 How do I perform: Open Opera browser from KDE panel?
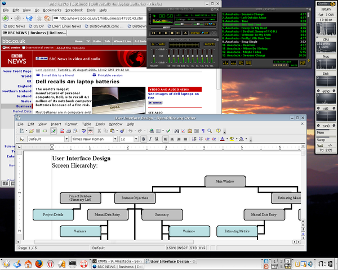[x=50, y=264]
